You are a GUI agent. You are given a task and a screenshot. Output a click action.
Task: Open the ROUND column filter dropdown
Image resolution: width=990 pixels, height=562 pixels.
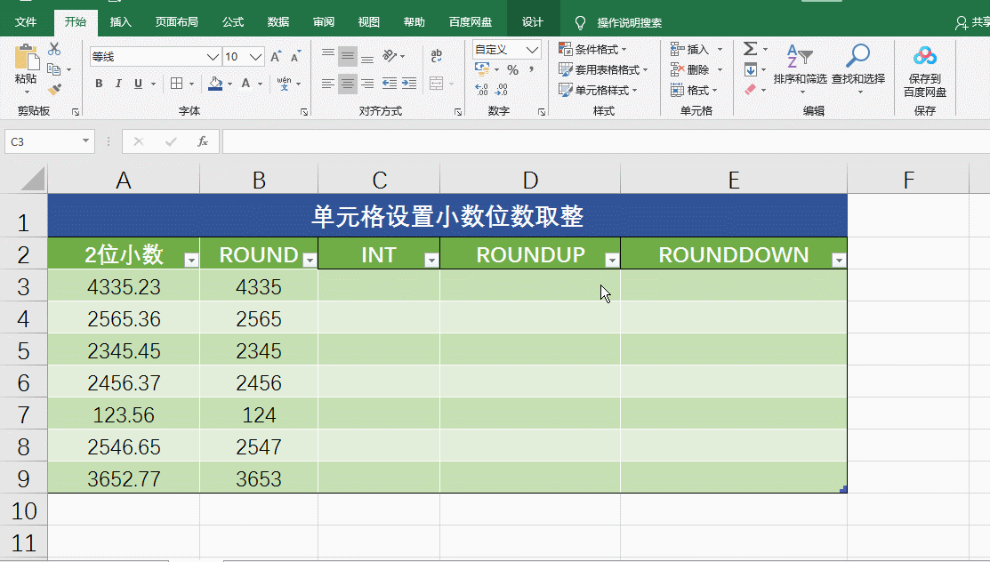click(310, 259)
